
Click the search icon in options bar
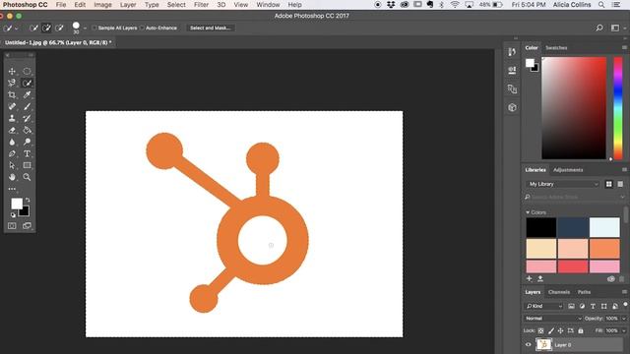pyautogui.click(x=599, y=28)
